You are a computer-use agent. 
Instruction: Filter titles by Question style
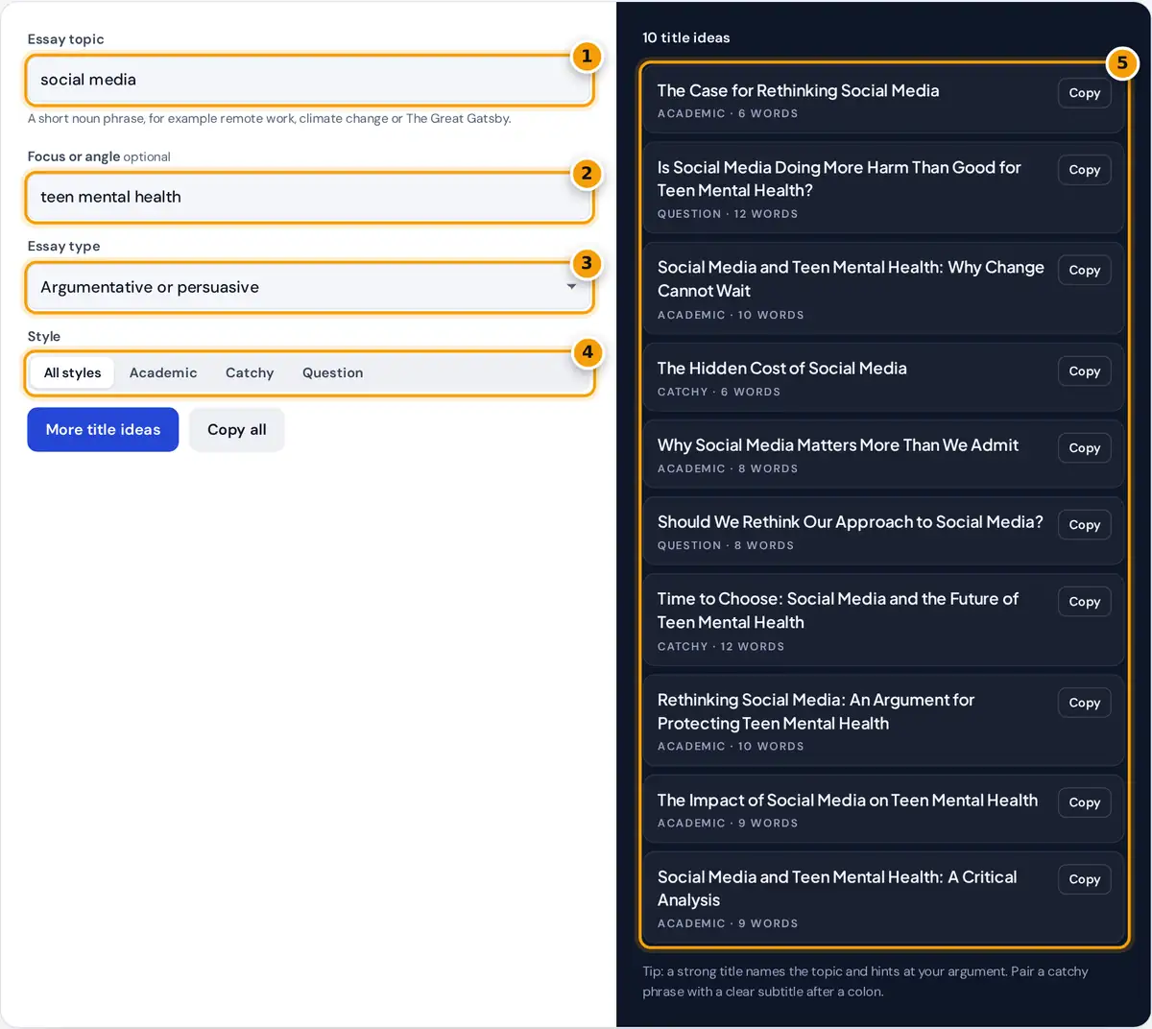point(332,372)
